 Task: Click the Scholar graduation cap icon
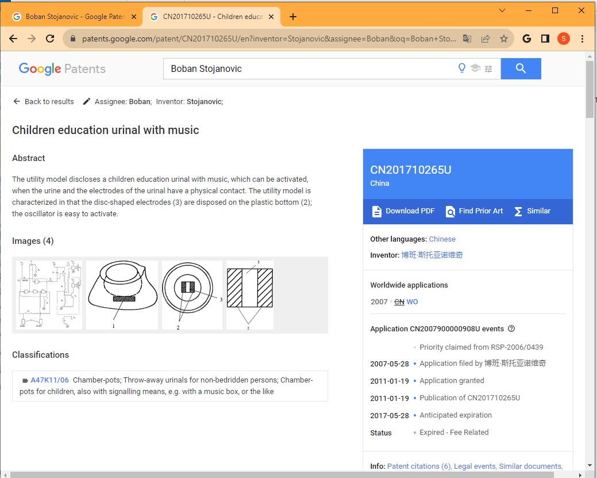pos(475,68)
